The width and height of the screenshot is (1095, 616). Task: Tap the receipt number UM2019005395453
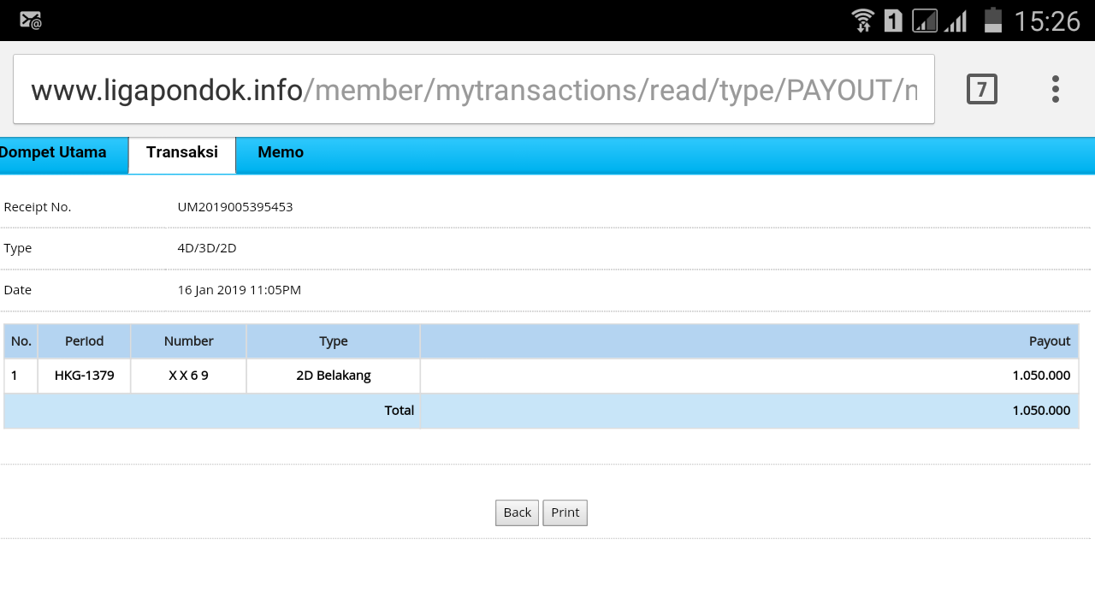(235, 207)
